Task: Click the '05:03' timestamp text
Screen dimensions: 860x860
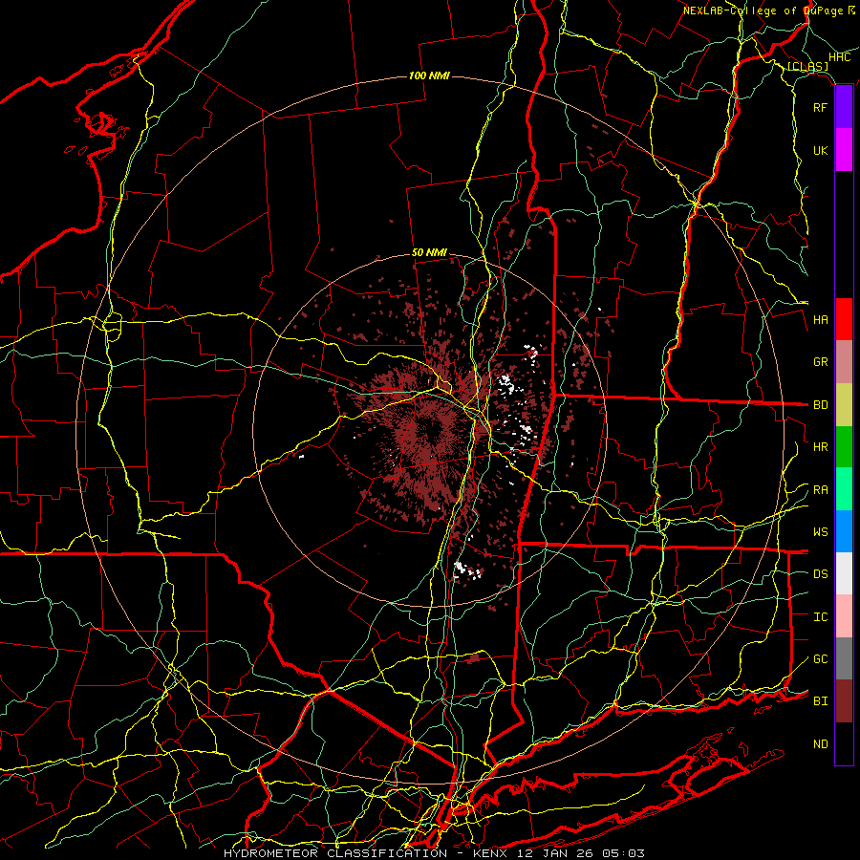Action: tap(622, 853)
